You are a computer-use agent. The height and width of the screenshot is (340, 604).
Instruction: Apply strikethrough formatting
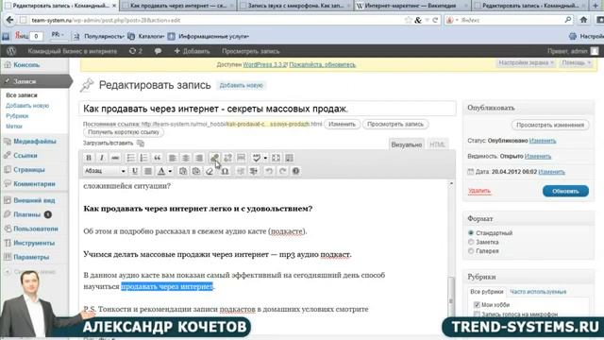coord(115,158)
